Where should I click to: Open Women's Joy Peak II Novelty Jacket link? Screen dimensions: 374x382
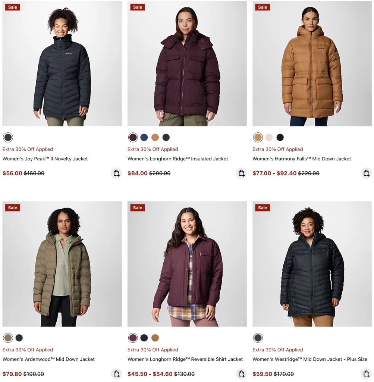point(45,159)
